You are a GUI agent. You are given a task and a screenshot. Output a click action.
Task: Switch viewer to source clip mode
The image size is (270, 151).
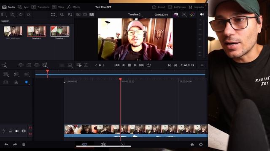pyautogui.click(x=78, y=15)
